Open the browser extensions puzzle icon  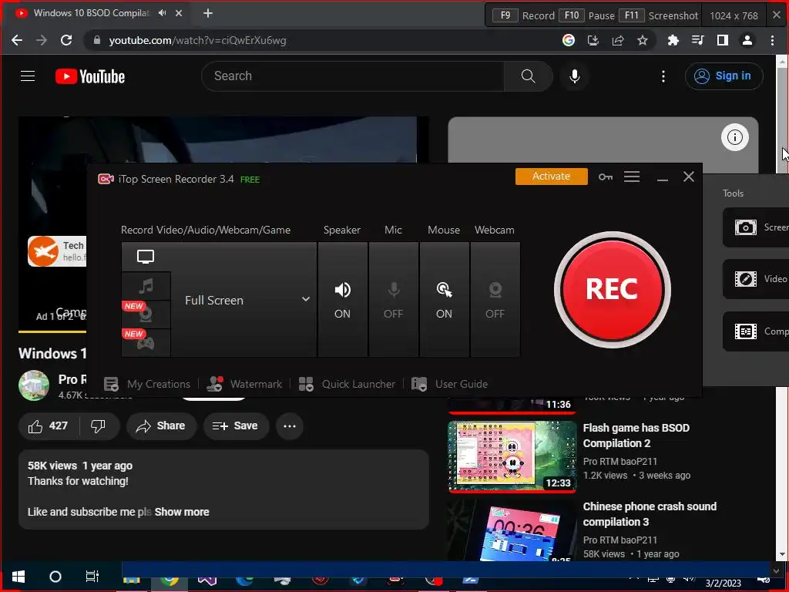673,40
